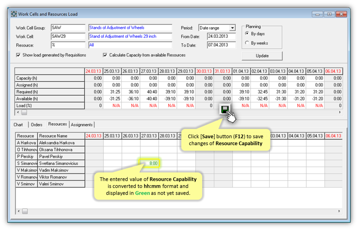The height and width of the screenshot is (230, 358).
Task: Select resource row Svetlana Simanovicius
Action: tap(62, 163)
